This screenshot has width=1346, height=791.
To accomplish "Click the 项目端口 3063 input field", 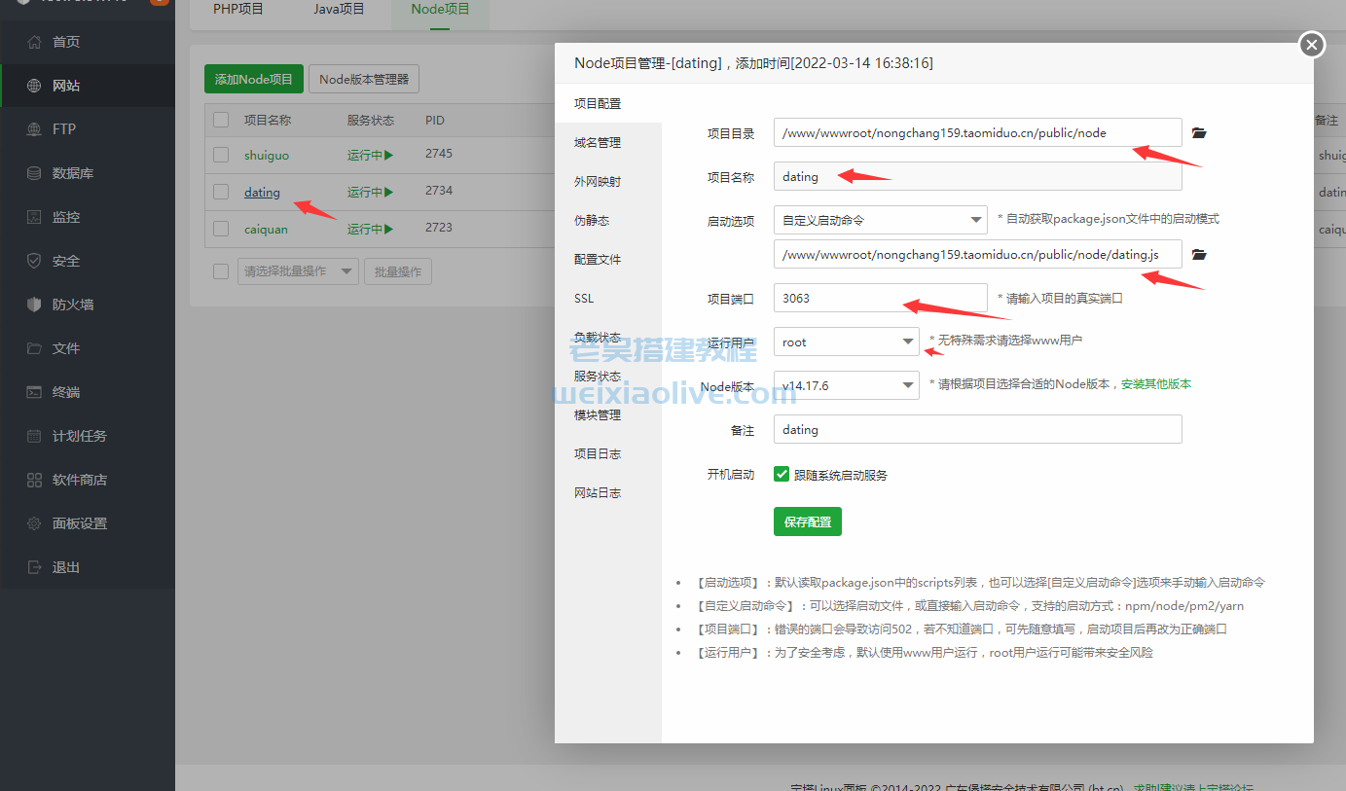I will coord(881,298).
